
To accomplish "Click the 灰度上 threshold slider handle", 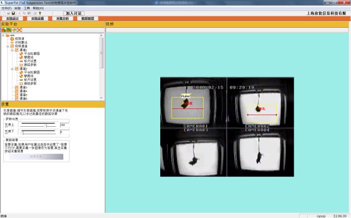I will click(x=46, y=126).
